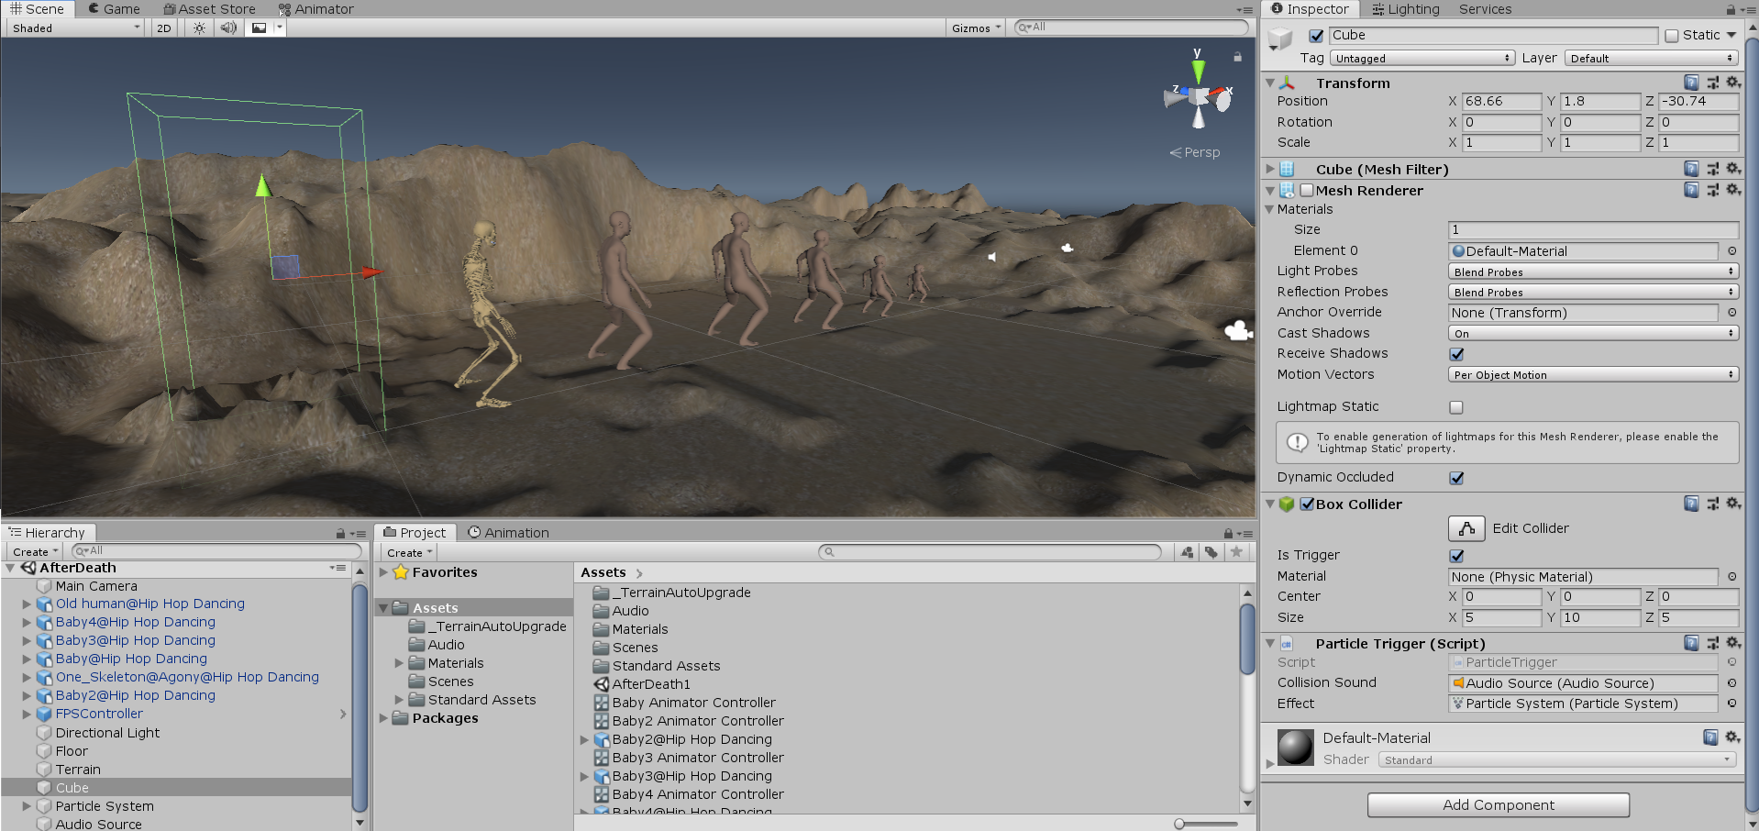Open Box Collider gear settings menu
Screen dimensions: 1759x831
(x=1732, y=504)
